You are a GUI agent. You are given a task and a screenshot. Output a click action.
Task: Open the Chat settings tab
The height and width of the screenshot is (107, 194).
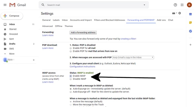pos(170,20)
